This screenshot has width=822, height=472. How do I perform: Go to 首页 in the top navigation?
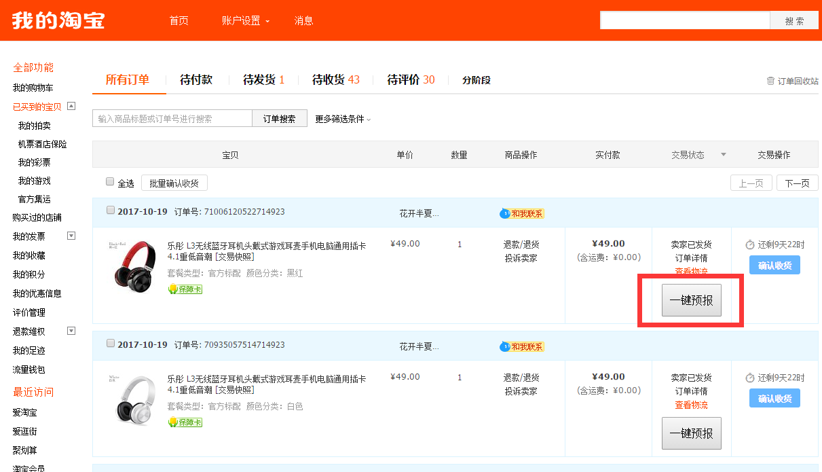click(x=179, y=20)
